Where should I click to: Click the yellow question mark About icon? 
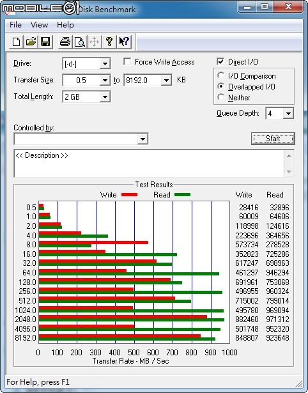109,42
